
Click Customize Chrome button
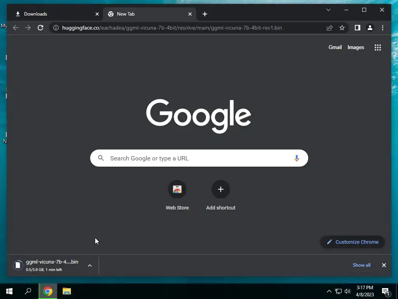coord(353,242)
